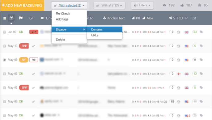Sort by the PR column header
The image size is (212, 120).
(x=136, y=18)
